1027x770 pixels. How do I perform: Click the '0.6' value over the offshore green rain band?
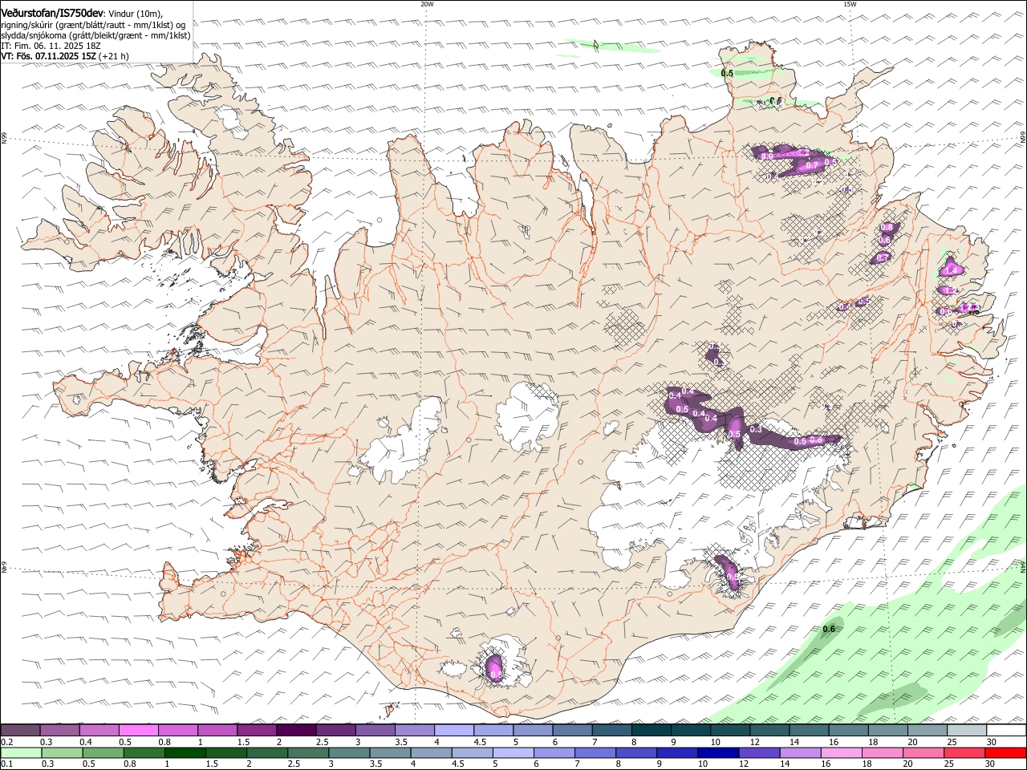tap(829, 629)
